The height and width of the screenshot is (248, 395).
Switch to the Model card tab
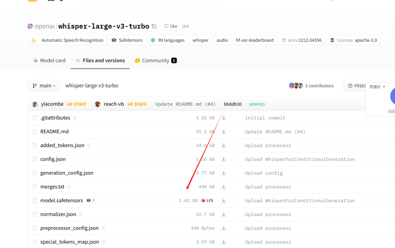coord(49,60)
